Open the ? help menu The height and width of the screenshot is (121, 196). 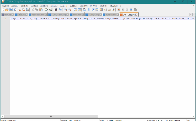coord(121,6)
